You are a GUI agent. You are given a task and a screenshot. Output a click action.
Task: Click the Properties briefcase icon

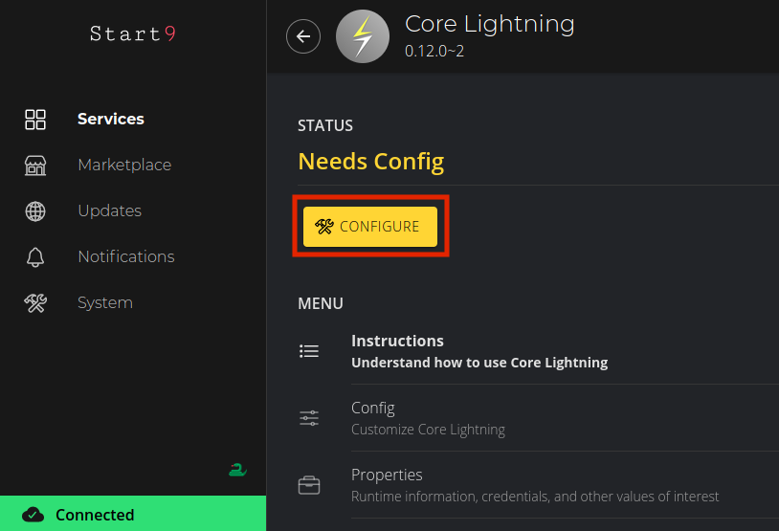(x=309, y=485)
